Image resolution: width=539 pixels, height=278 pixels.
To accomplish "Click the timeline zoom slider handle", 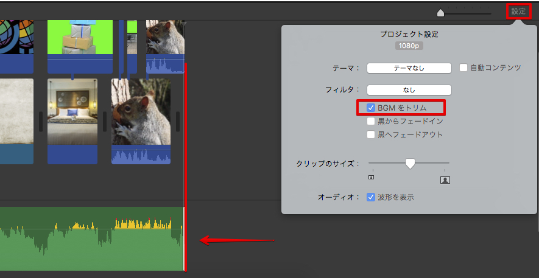I will click(440, 13).
